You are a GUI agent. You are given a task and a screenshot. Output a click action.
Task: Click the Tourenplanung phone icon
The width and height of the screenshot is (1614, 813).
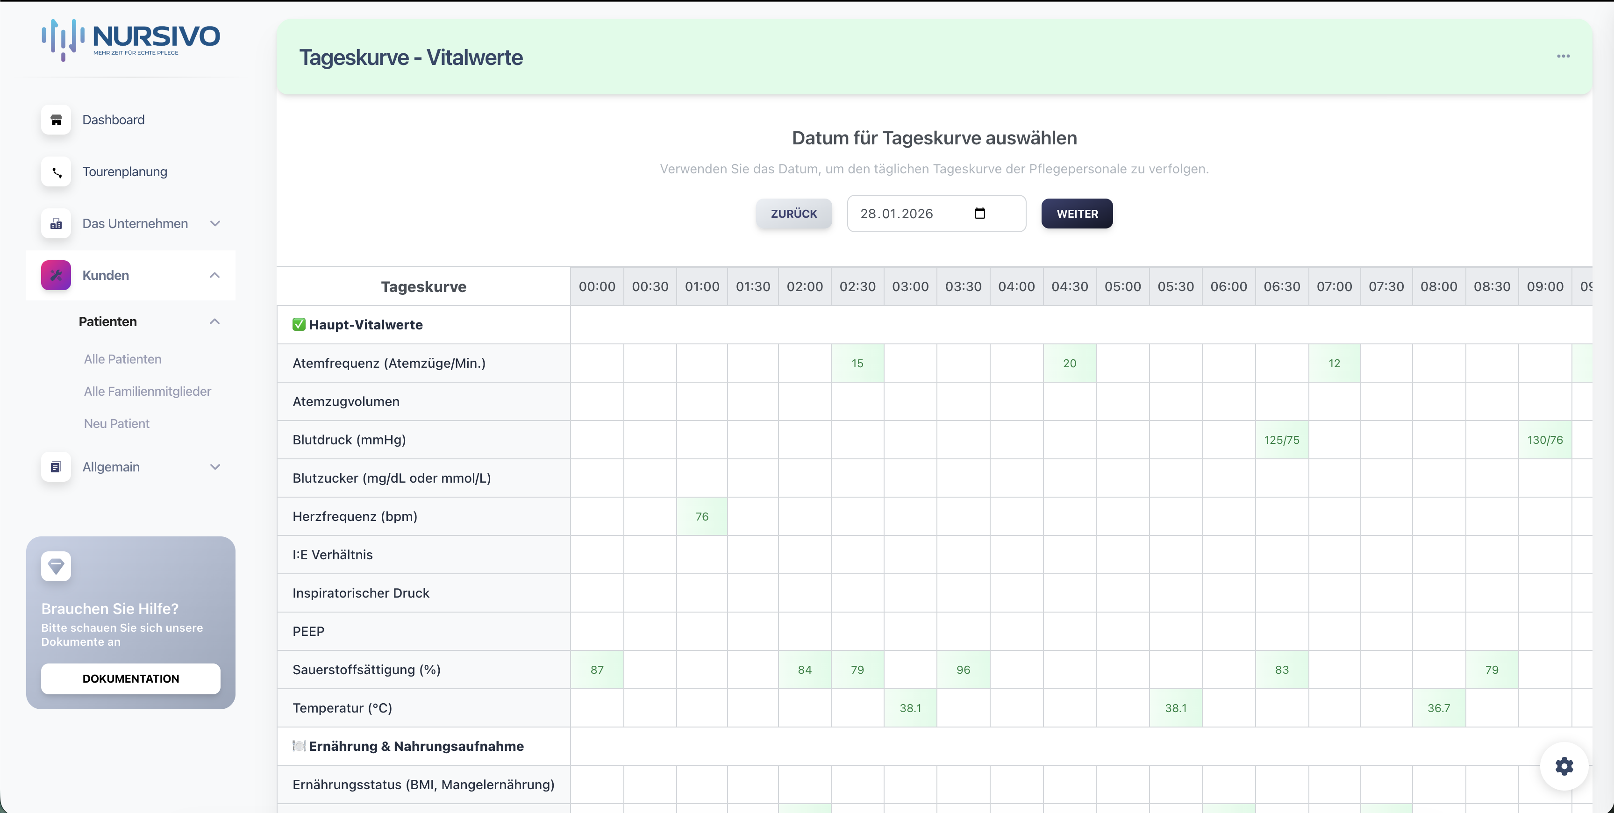point(56,171)
